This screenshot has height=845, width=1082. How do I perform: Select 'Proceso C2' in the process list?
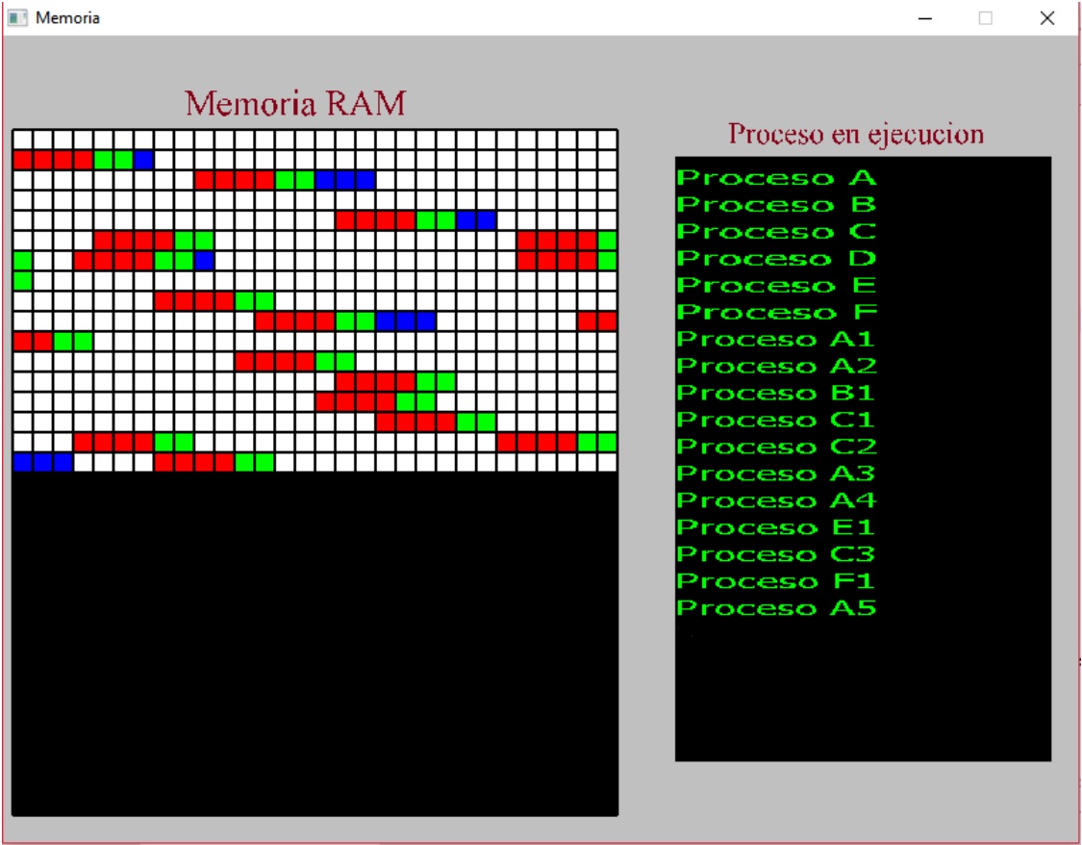(776, 447)
